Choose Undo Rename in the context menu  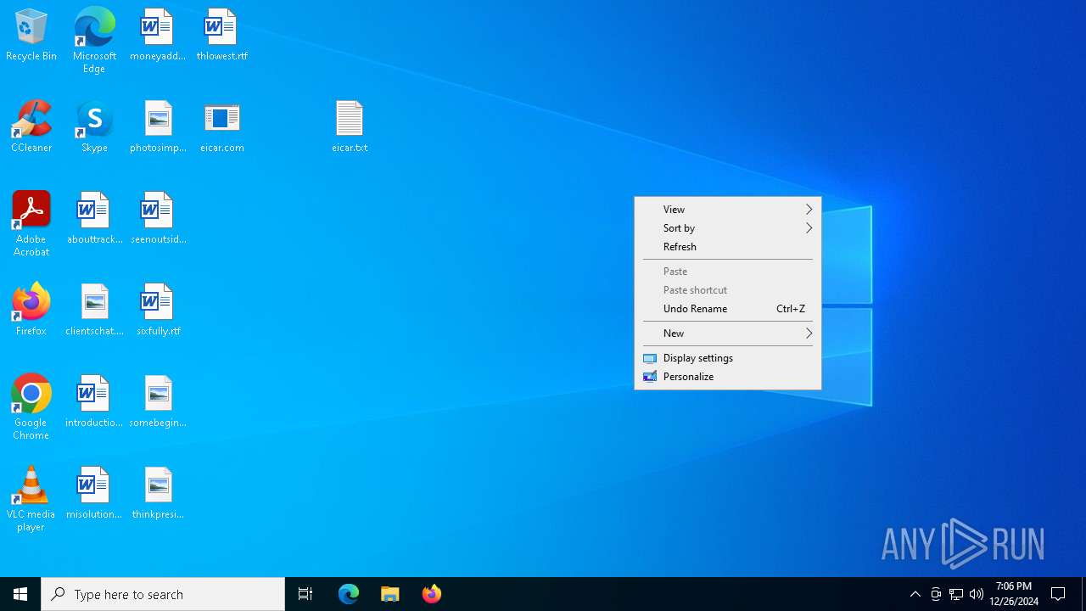(728, 309)
